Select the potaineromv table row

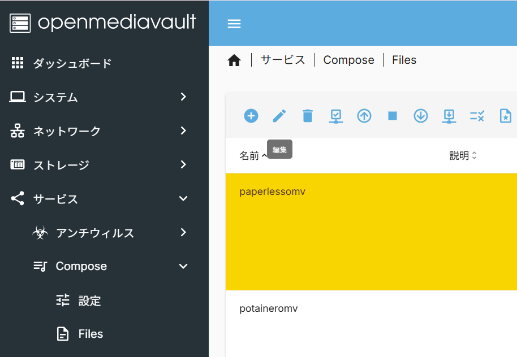[269, 309]
